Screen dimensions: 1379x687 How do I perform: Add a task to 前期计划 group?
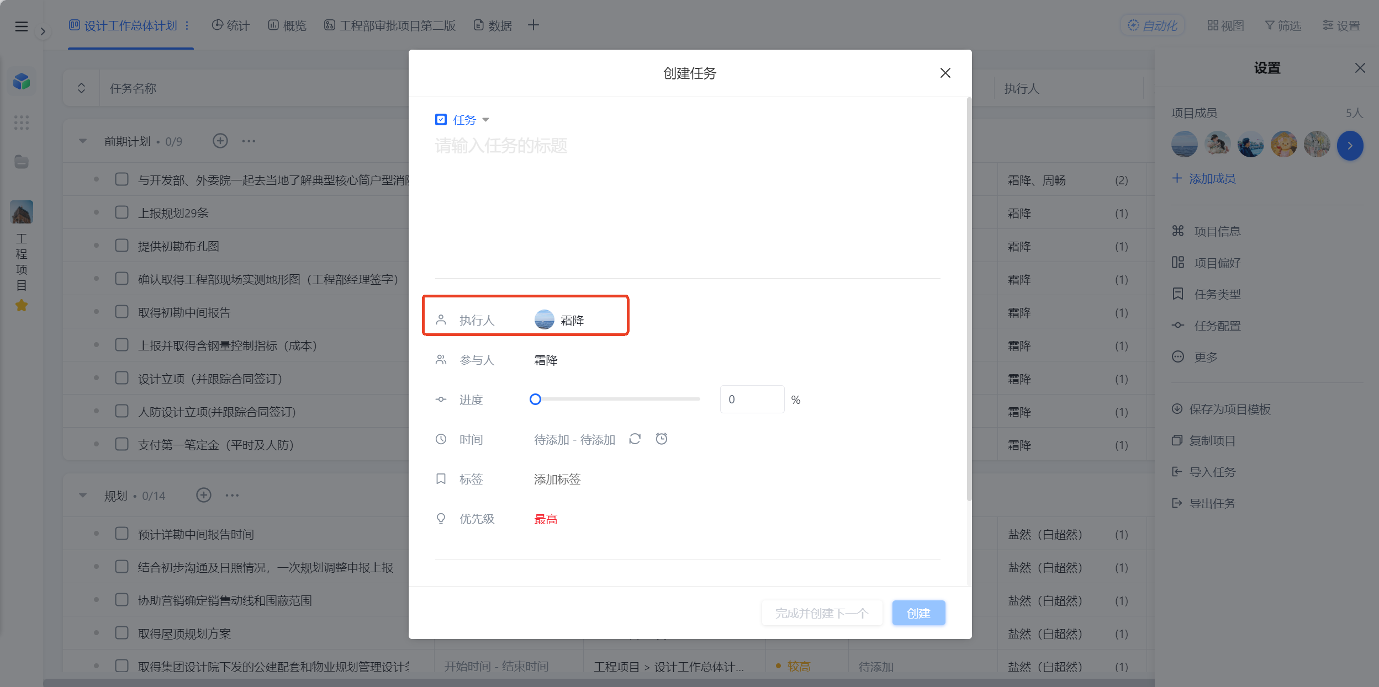[220, 141]
